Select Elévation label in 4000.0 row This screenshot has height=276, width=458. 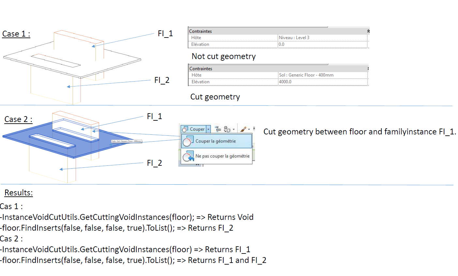pos(200,82)
